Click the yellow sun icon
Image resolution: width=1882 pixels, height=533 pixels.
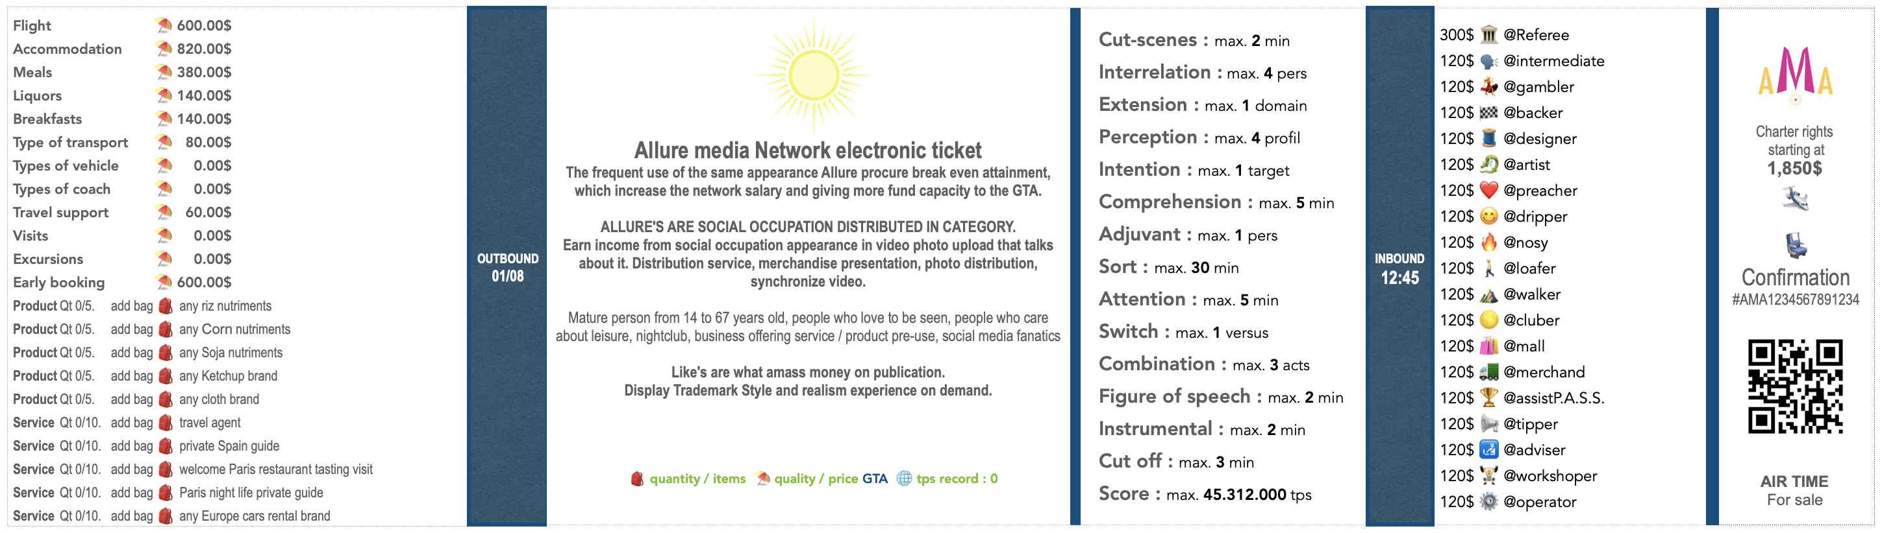[x=813, y=74]
